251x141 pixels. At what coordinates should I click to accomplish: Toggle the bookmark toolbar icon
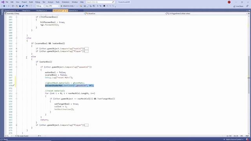[x=104, y=6]
